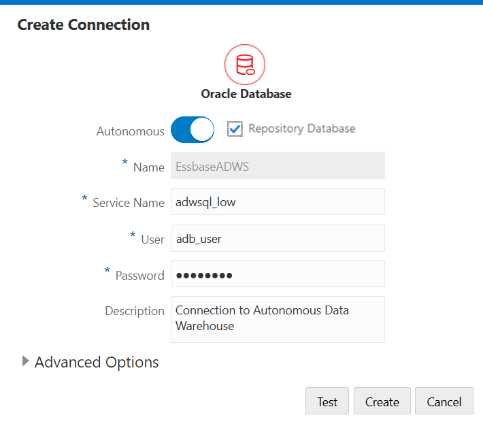Expand Advanced Options disclosure triangle
The image size is (483, 426).
pos(26,361)
